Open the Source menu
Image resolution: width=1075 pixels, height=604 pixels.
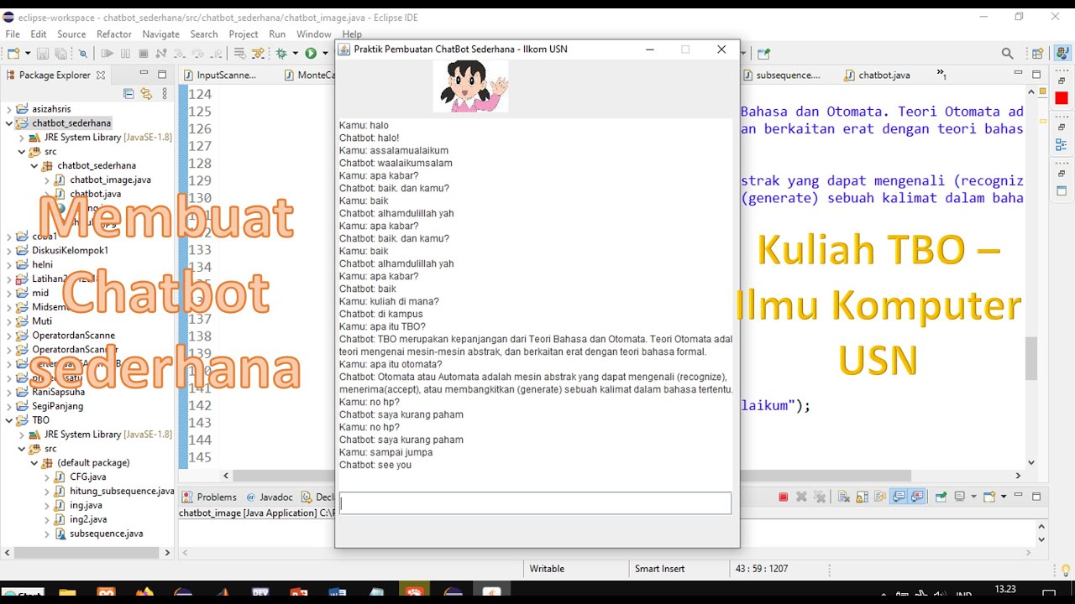pos(71,34)
